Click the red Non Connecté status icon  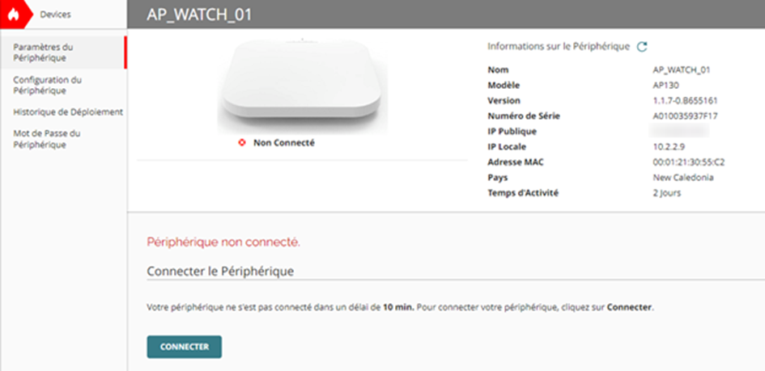click(x=241, y=143)
